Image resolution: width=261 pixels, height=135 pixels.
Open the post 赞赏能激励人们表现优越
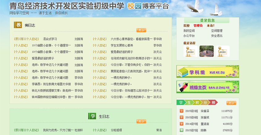132,71
